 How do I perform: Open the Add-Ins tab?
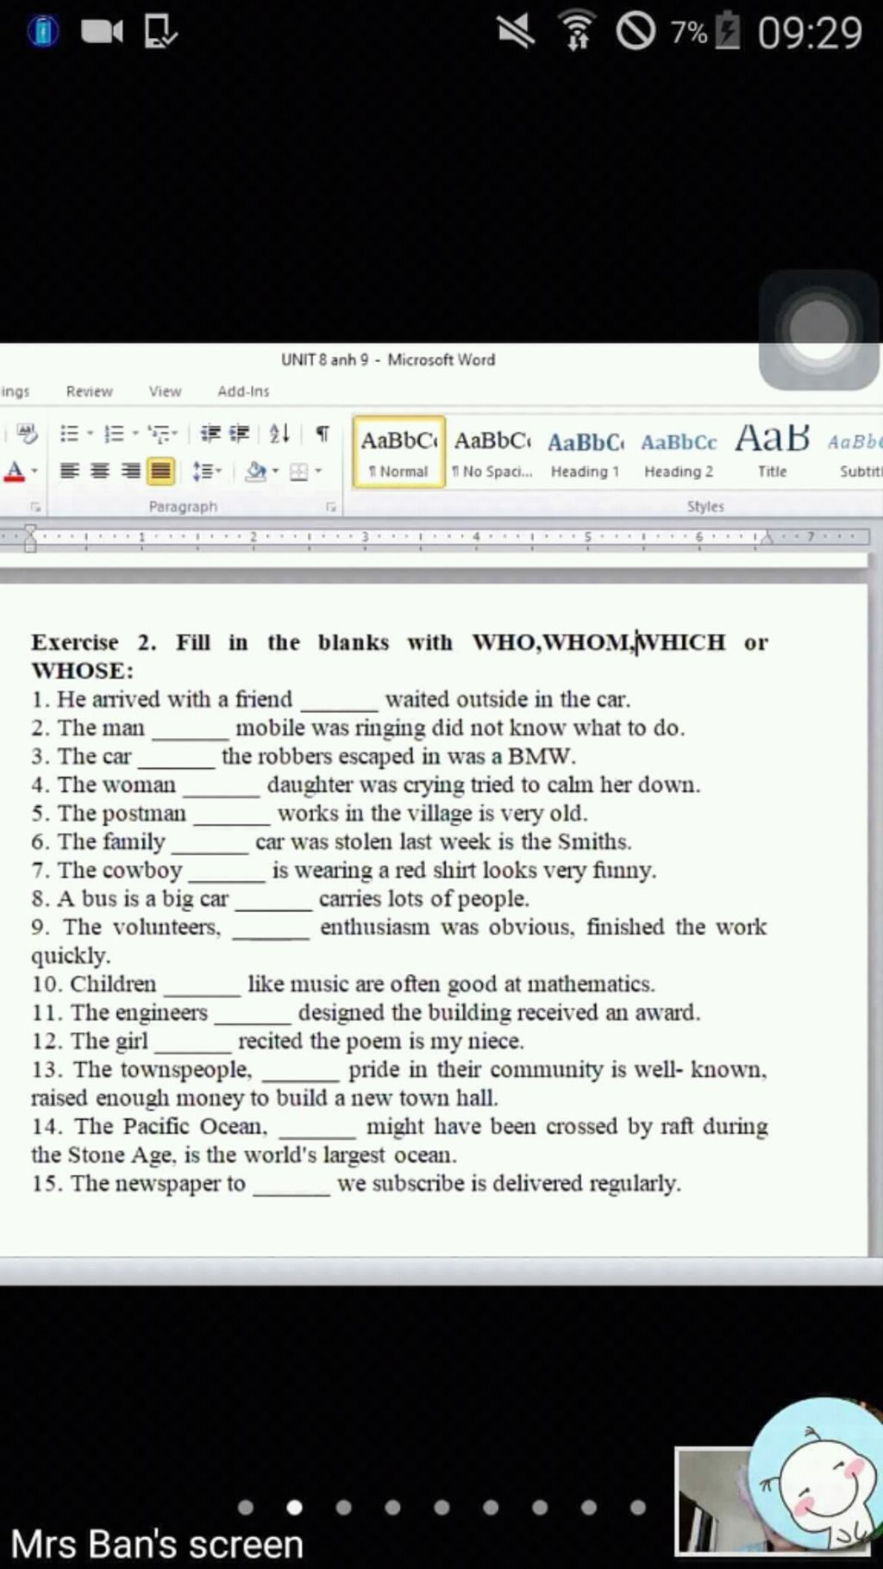[x=243, y=391]
